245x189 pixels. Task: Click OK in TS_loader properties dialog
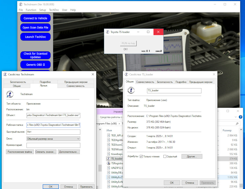[x=172, y=183]
